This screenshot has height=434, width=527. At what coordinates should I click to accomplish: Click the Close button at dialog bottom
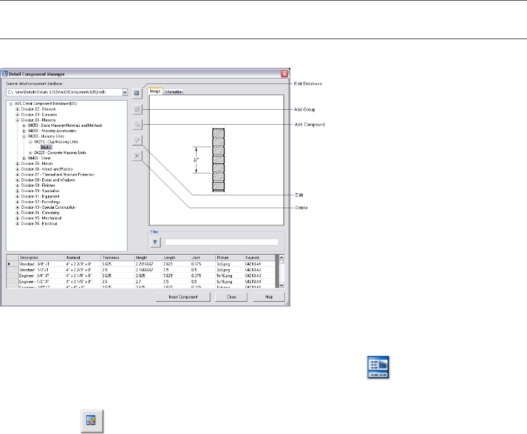coord(231,297)
